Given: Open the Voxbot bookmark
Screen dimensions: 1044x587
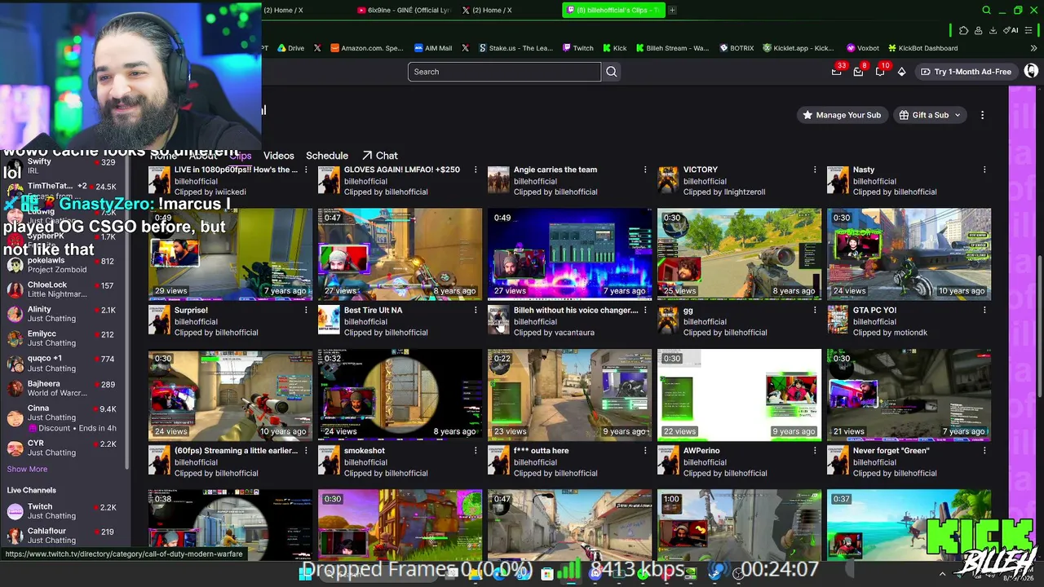Looking at the screenshot, I should tap(862, 48).
